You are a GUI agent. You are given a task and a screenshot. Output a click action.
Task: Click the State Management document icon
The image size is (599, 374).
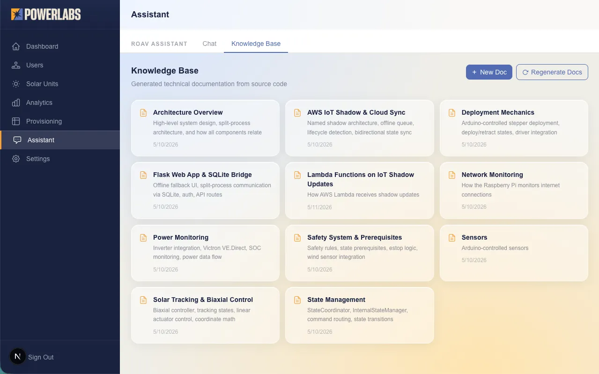pos(297,300)
